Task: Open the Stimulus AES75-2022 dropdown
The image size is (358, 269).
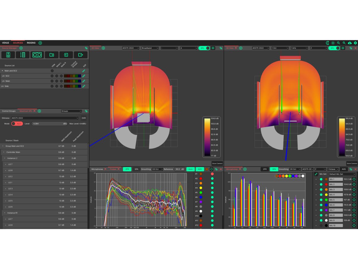Action: click(45, 118)
